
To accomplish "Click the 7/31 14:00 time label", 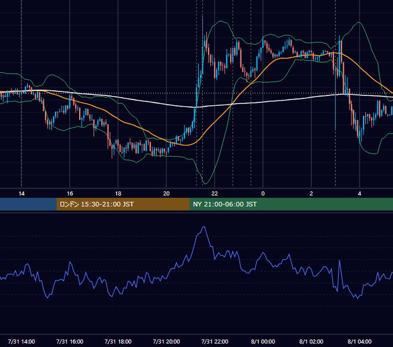I will (21, 341).
